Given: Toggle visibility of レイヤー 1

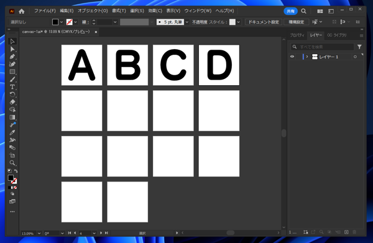Looking at the screenshot, I should pos(292,57).
